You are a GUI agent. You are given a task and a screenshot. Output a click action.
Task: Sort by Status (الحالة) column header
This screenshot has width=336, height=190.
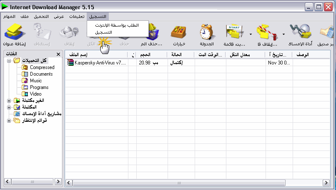(181, 55)
